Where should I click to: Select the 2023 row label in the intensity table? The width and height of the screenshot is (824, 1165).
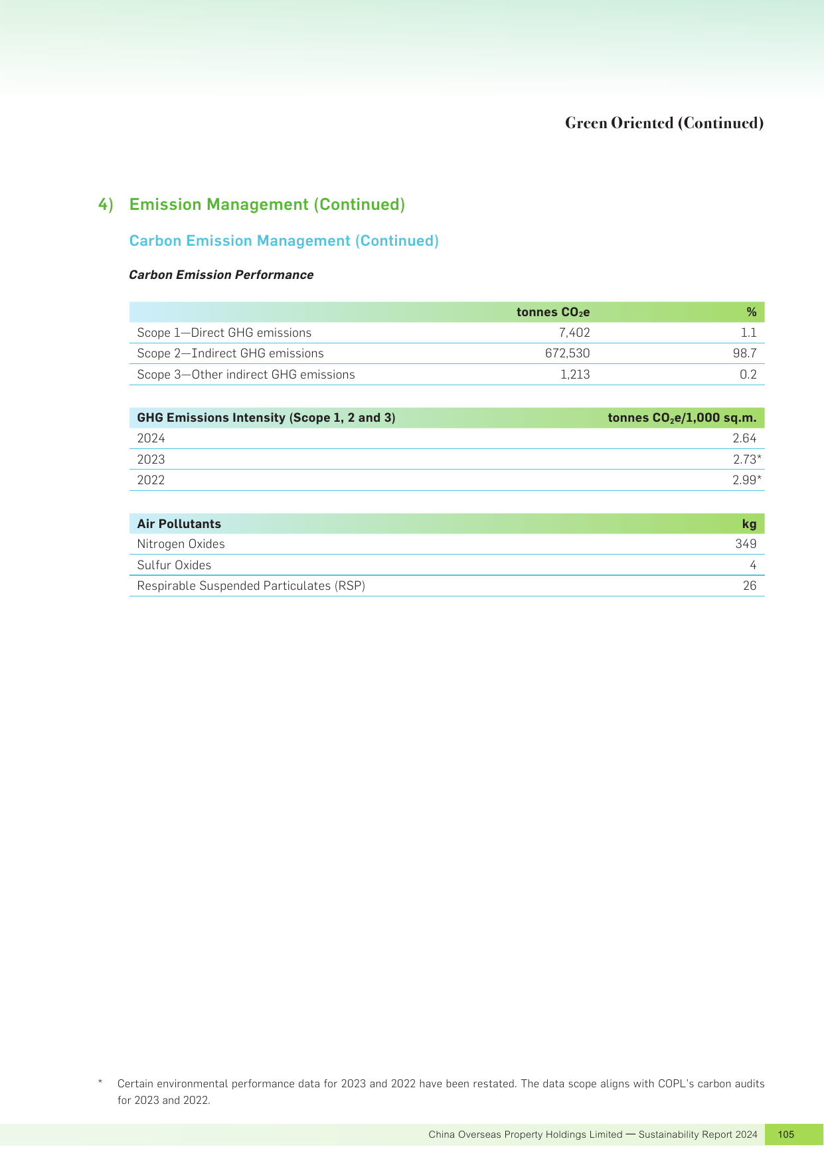point(151,460)
